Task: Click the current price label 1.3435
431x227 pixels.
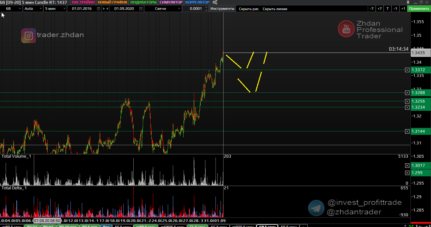Action: point(421,53)
